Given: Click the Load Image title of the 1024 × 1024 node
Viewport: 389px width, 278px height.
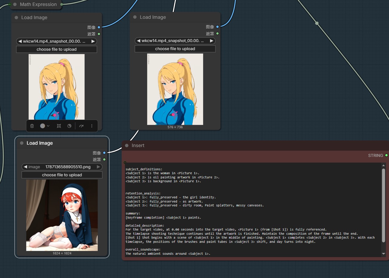Looking at the screenshot, I should (40, 143).
